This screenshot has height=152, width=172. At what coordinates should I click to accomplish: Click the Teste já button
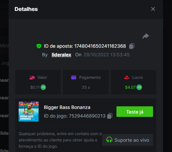[x=135, y=112]
